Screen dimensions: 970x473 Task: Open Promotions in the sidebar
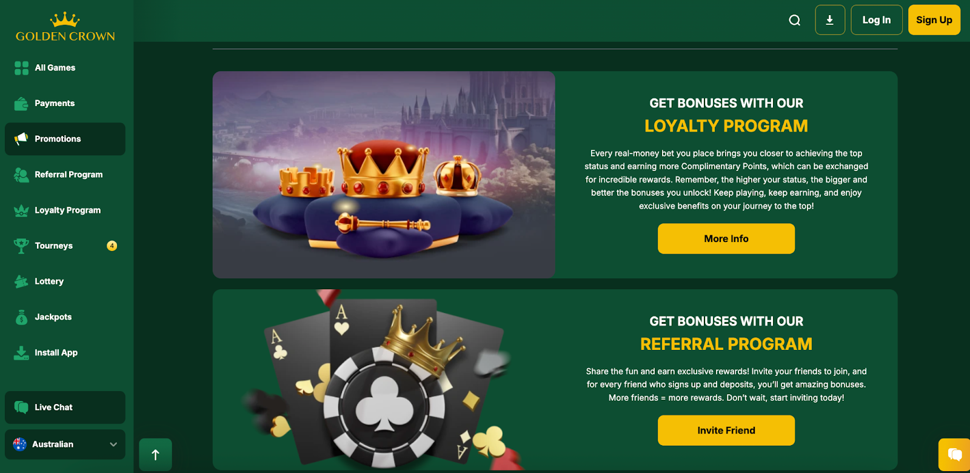[x=65, y=139]
